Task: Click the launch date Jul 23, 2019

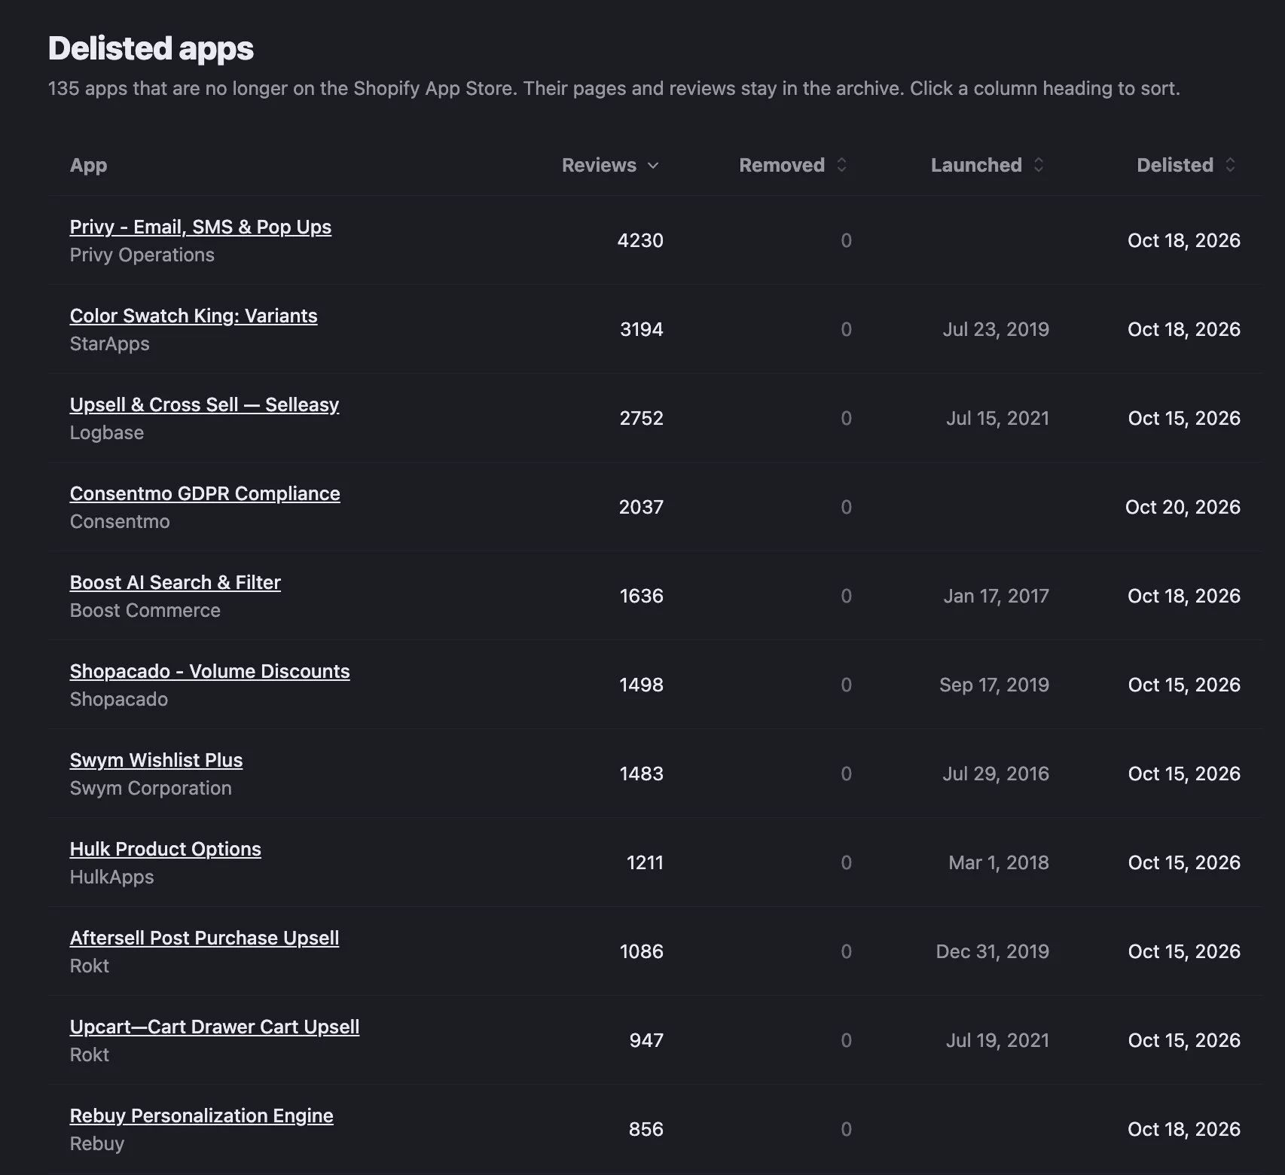Action: tap(996, 329)
